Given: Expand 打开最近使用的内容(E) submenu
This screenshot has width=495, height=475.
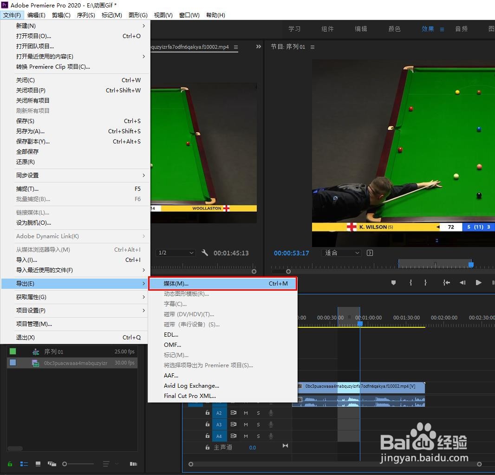Looking at the screenshot, I should tap(75, 57).
